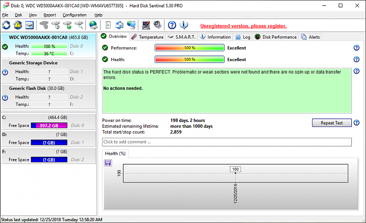Click the refresh-with-warning-triangle toolbar icon
The height and width of the screenshot is (223, 366).
point(18,25)
